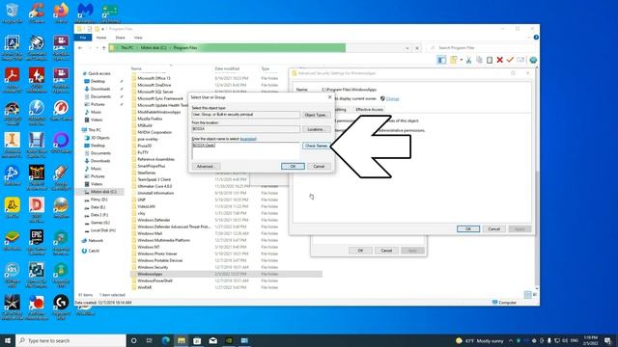The image size is (618, 347).
Task: Open Task View on the taskbar
Action: [149, 340]
